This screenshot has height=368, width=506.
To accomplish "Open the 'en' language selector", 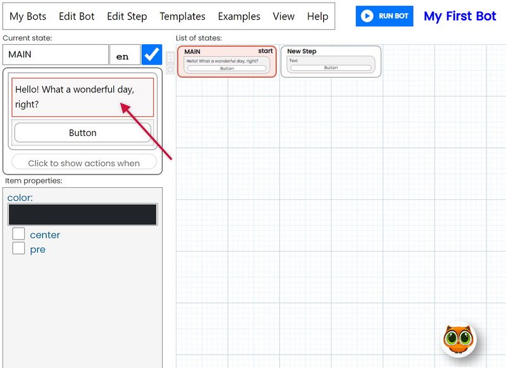I will tap(125, 55).
